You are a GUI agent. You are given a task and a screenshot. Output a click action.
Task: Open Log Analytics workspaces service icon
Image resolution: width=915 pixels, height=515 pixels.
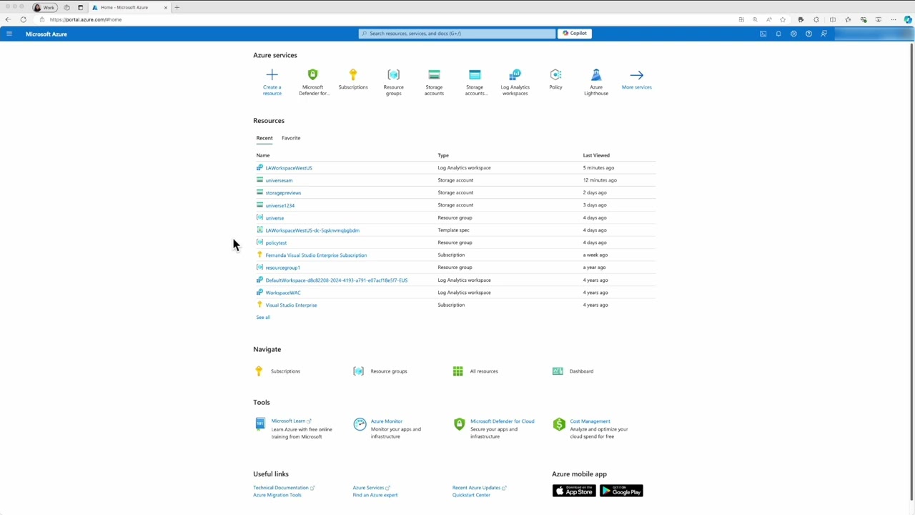(x=515, y=74)
